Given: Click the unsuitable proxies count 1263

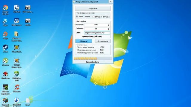Looking at the screenshot, I should 102,53.
